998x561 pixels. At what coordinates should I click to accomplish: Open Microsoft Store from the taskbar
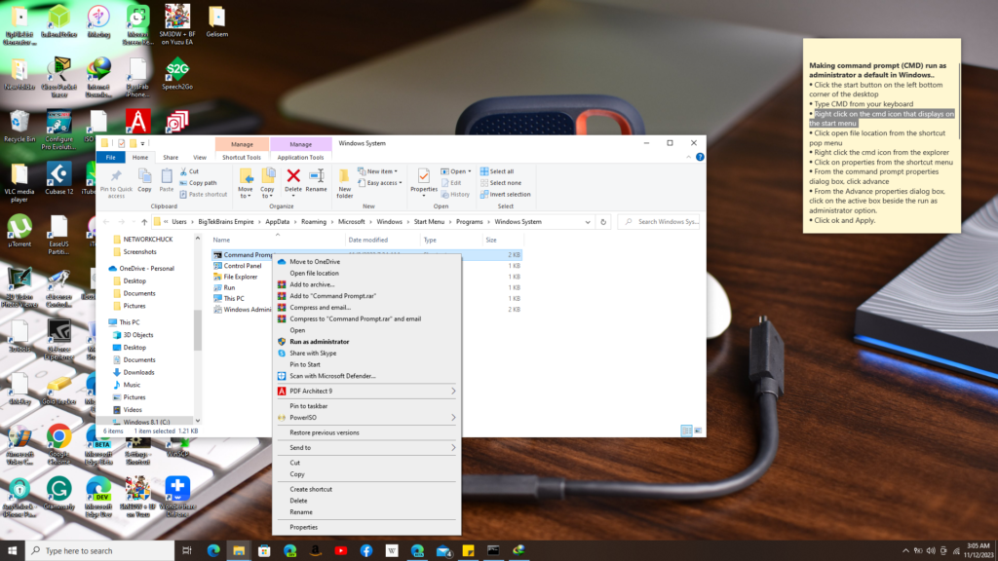[264, 551]
